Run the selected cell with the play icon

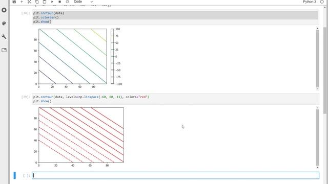point(52,2)
